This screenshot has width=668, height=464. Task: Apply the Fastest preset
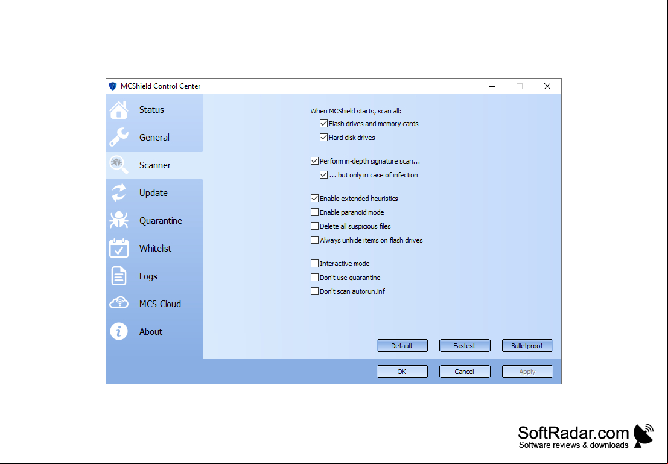pyautogui.click(x=465, y=346)
